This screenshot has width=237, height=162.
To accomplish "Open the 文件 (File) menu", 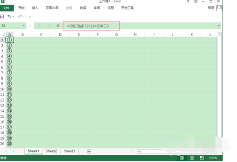I will click(x=6, y=8).
